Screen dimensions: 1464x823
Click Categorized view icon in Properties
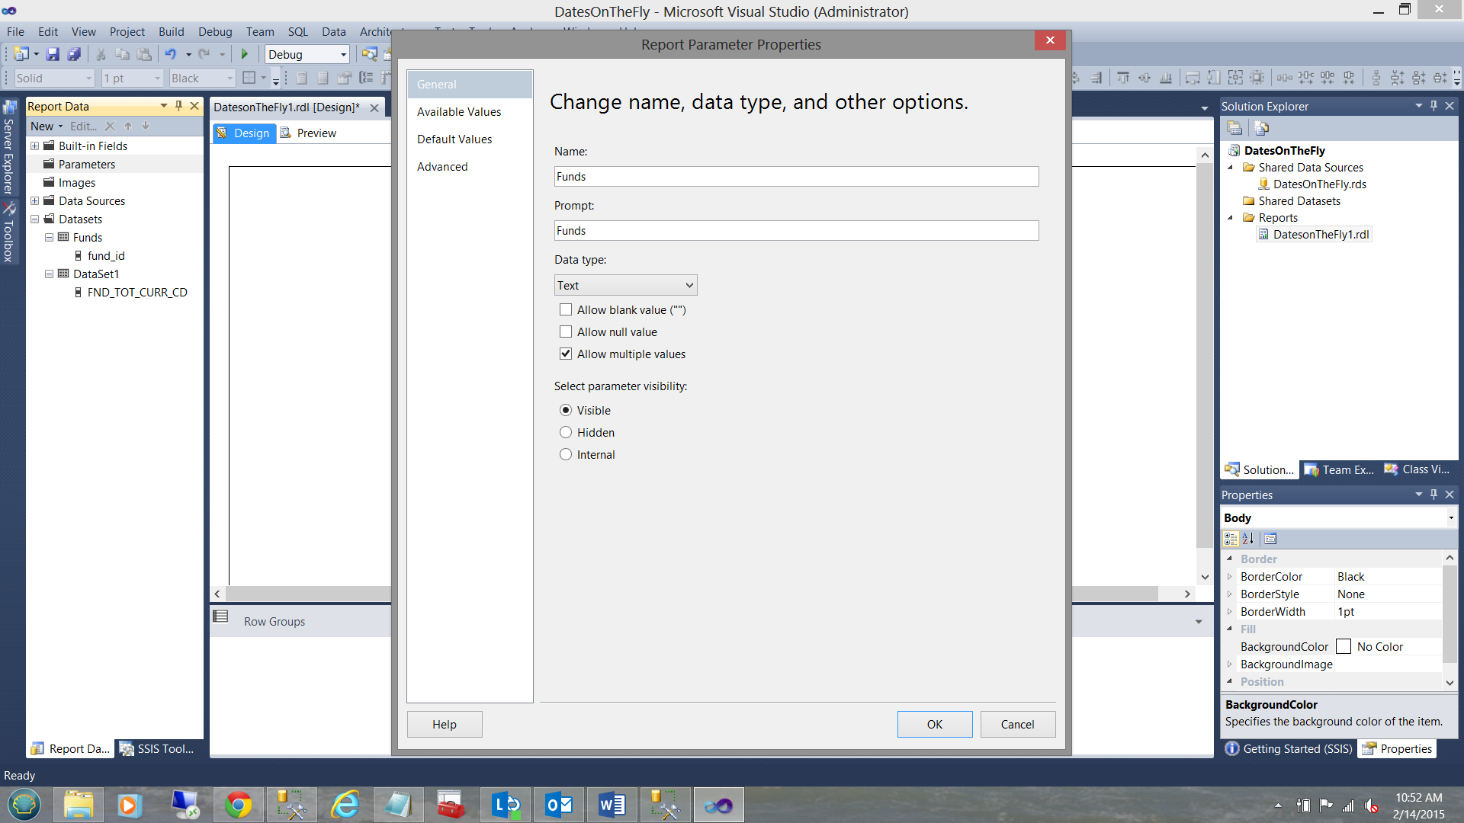tap(1231, 539)
